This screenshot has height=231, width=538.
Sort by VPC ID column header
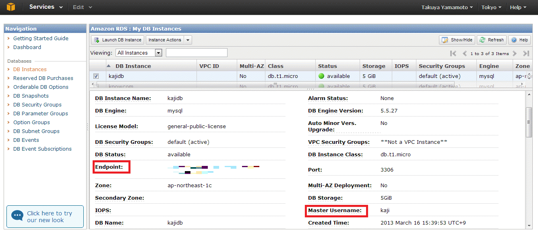pyautogui.click(x=217, y=66)
